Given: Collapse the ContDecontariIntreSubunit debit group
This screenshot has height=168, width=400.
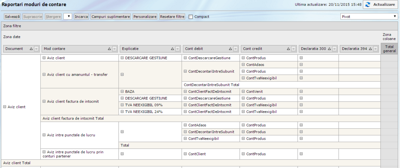Looking at the screenshot, I should point(185,71).
